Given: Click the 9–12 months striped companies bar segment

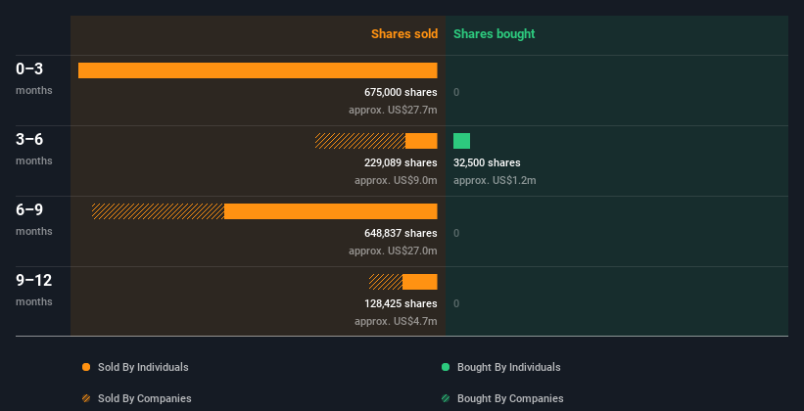Looking at the screenshot, I should coord(385,282).
